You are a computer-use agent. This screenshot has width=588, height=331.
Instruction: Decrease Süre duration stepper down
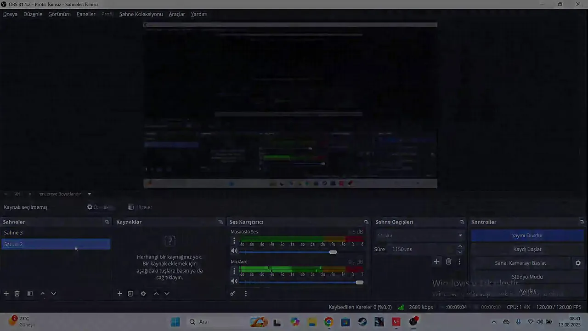pos(460,252)
